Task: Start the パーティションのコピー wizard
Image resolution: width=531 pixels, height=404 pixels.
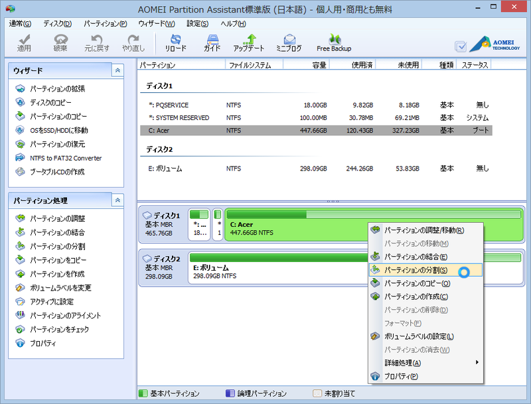Action: coord(52,116)
